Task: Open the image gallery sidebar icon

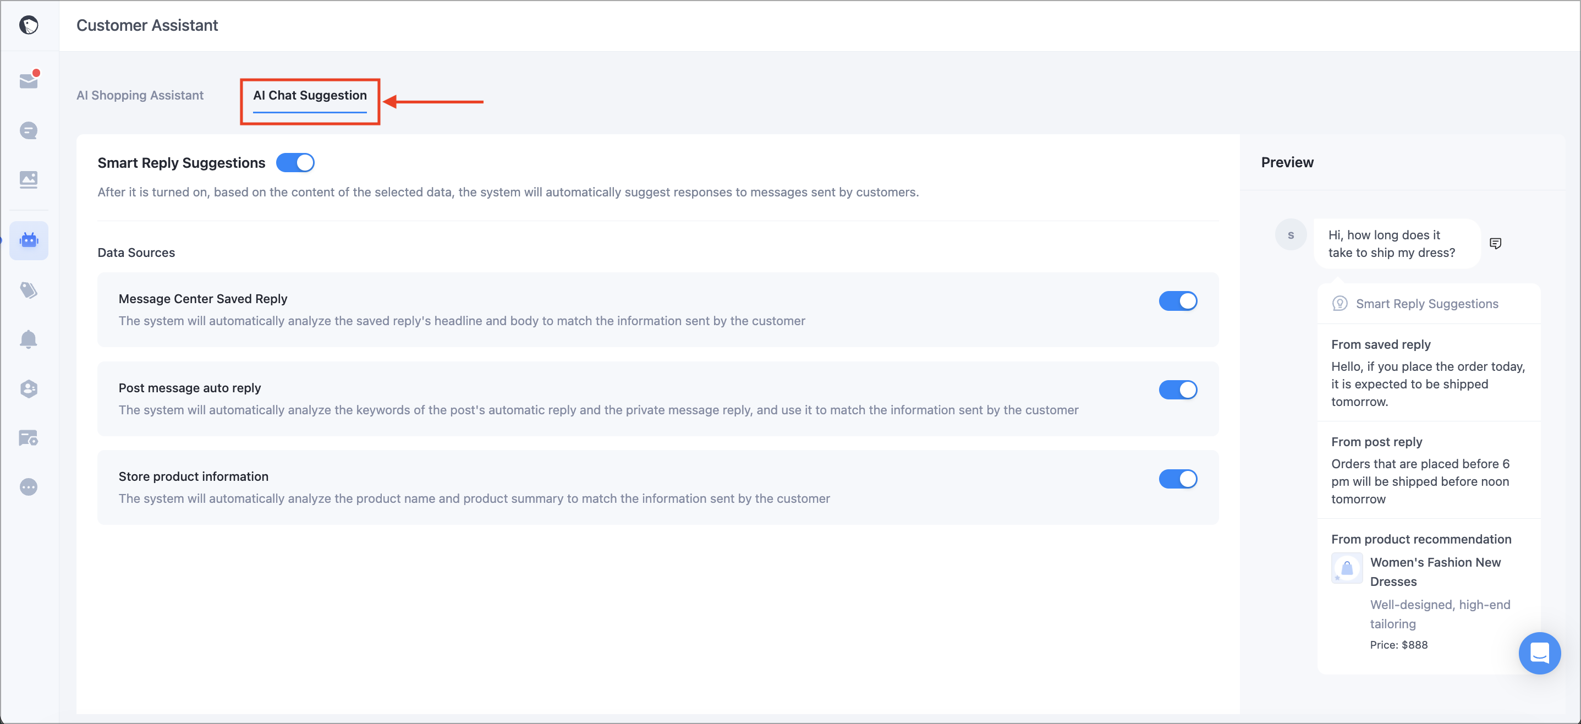Action: click(29, 179)
